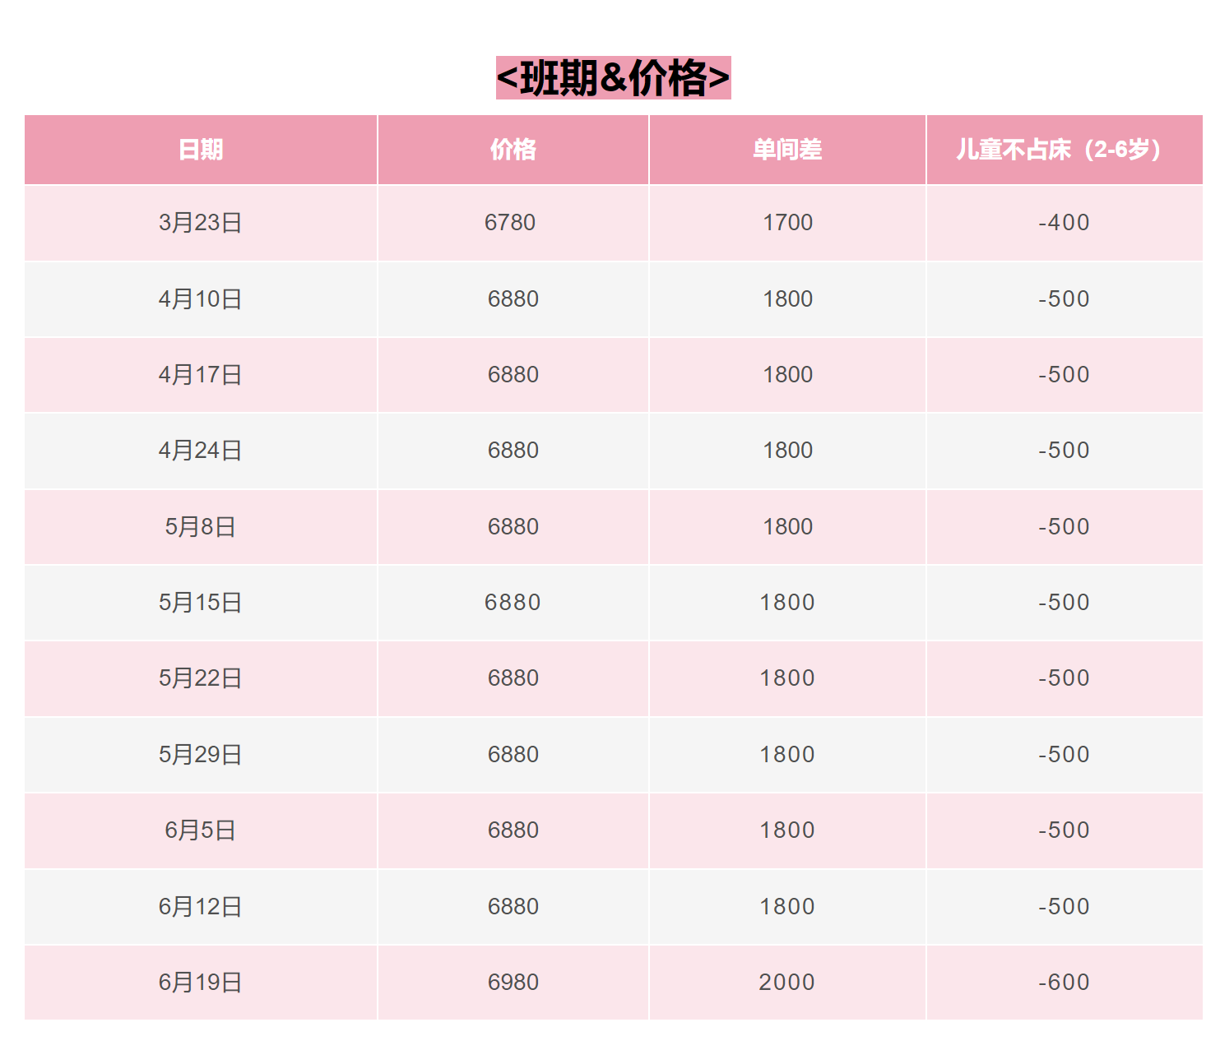Choose the 4月24日 date row
Image resolution: width=1220 pixels, height=1050 pixels.
point(614,451)
